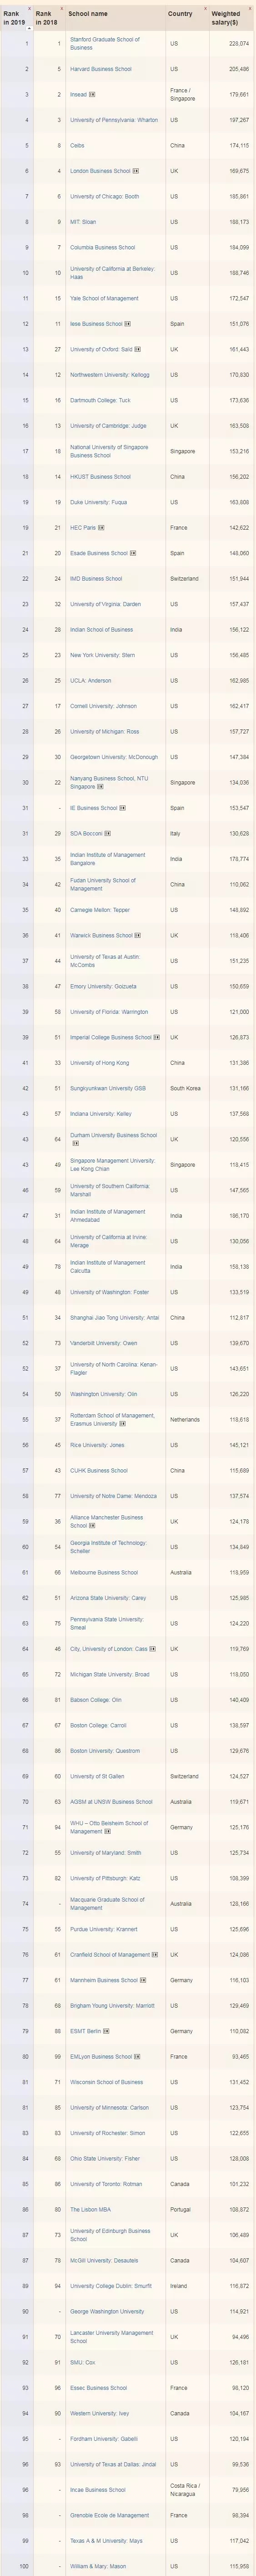Open the William & Mary: Mason link

pyautogui.click(x=98, y=2566)
